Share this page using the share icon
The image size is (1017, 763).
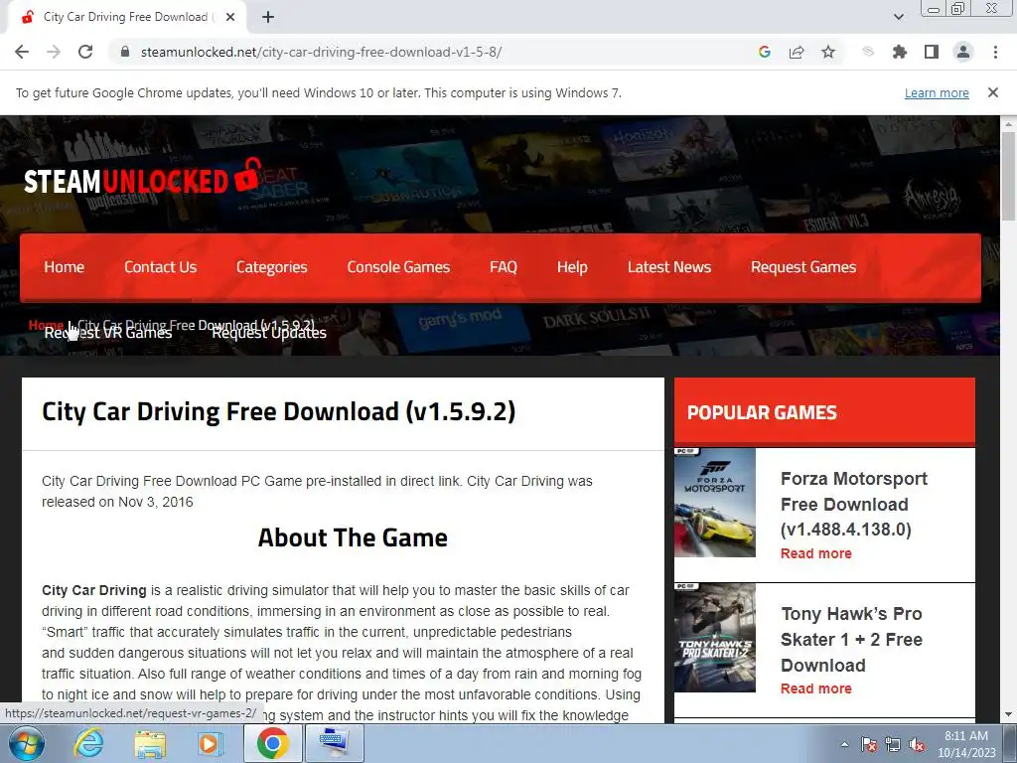click(x=797, y=52)
